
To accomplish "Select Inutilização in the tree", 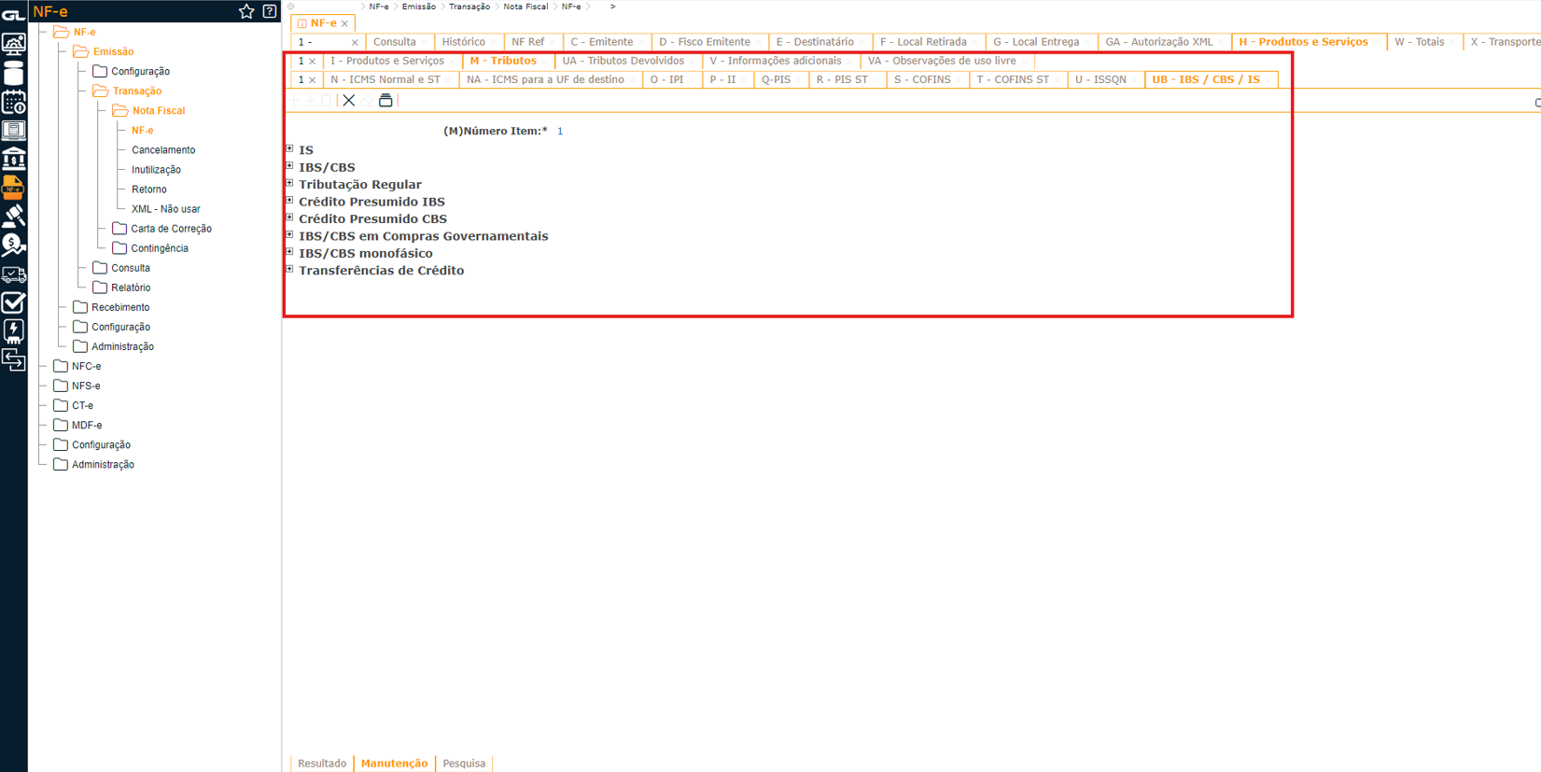I will pyautogui.click(x=156, y=170).
